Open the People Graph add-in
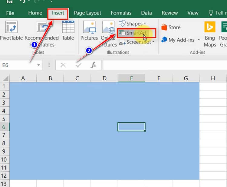The width and height of the screenshot is (227, 187). click(223, 34)
